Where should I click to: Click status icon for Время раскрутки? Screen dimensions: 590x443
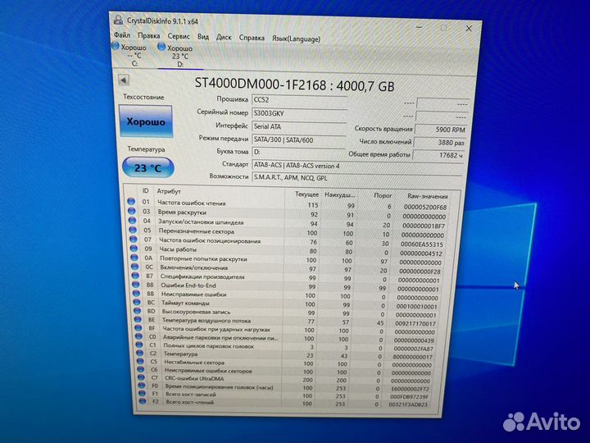(x=132, y=211)
